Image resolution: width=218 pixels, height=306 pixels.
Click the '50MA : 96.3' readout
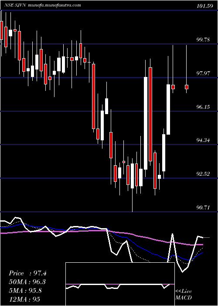pyautogui.click(x=27, y=282)
